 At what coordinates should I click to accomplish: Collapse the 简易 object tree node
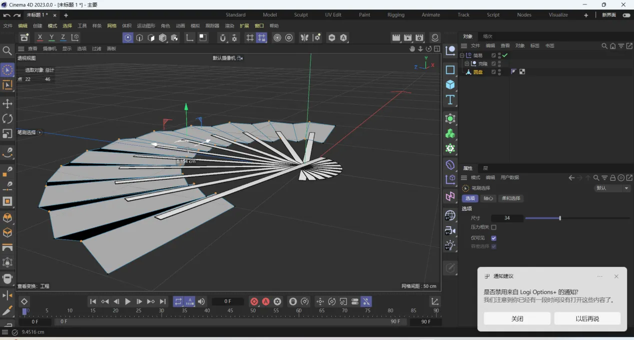click(462, 56)
